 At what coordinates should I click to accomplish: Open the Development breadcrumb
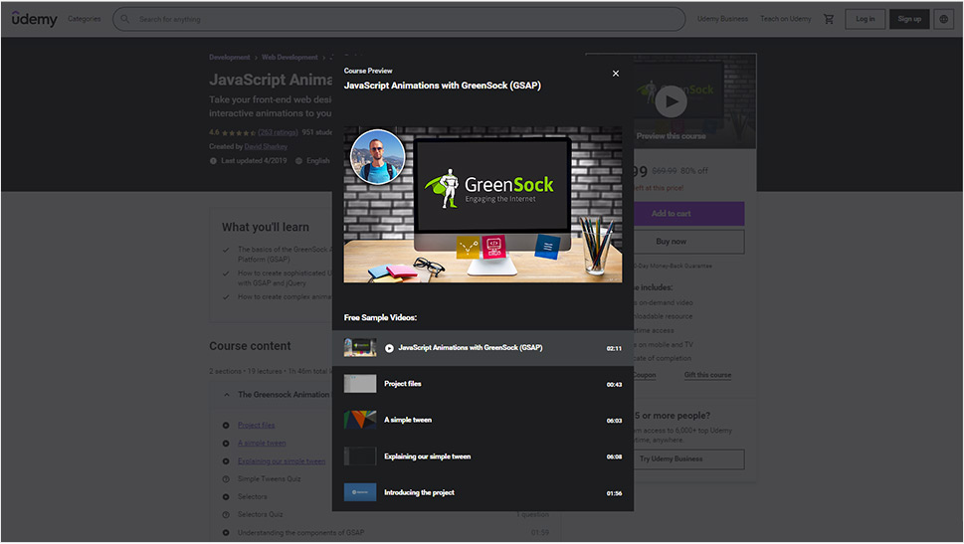[230, 57]
